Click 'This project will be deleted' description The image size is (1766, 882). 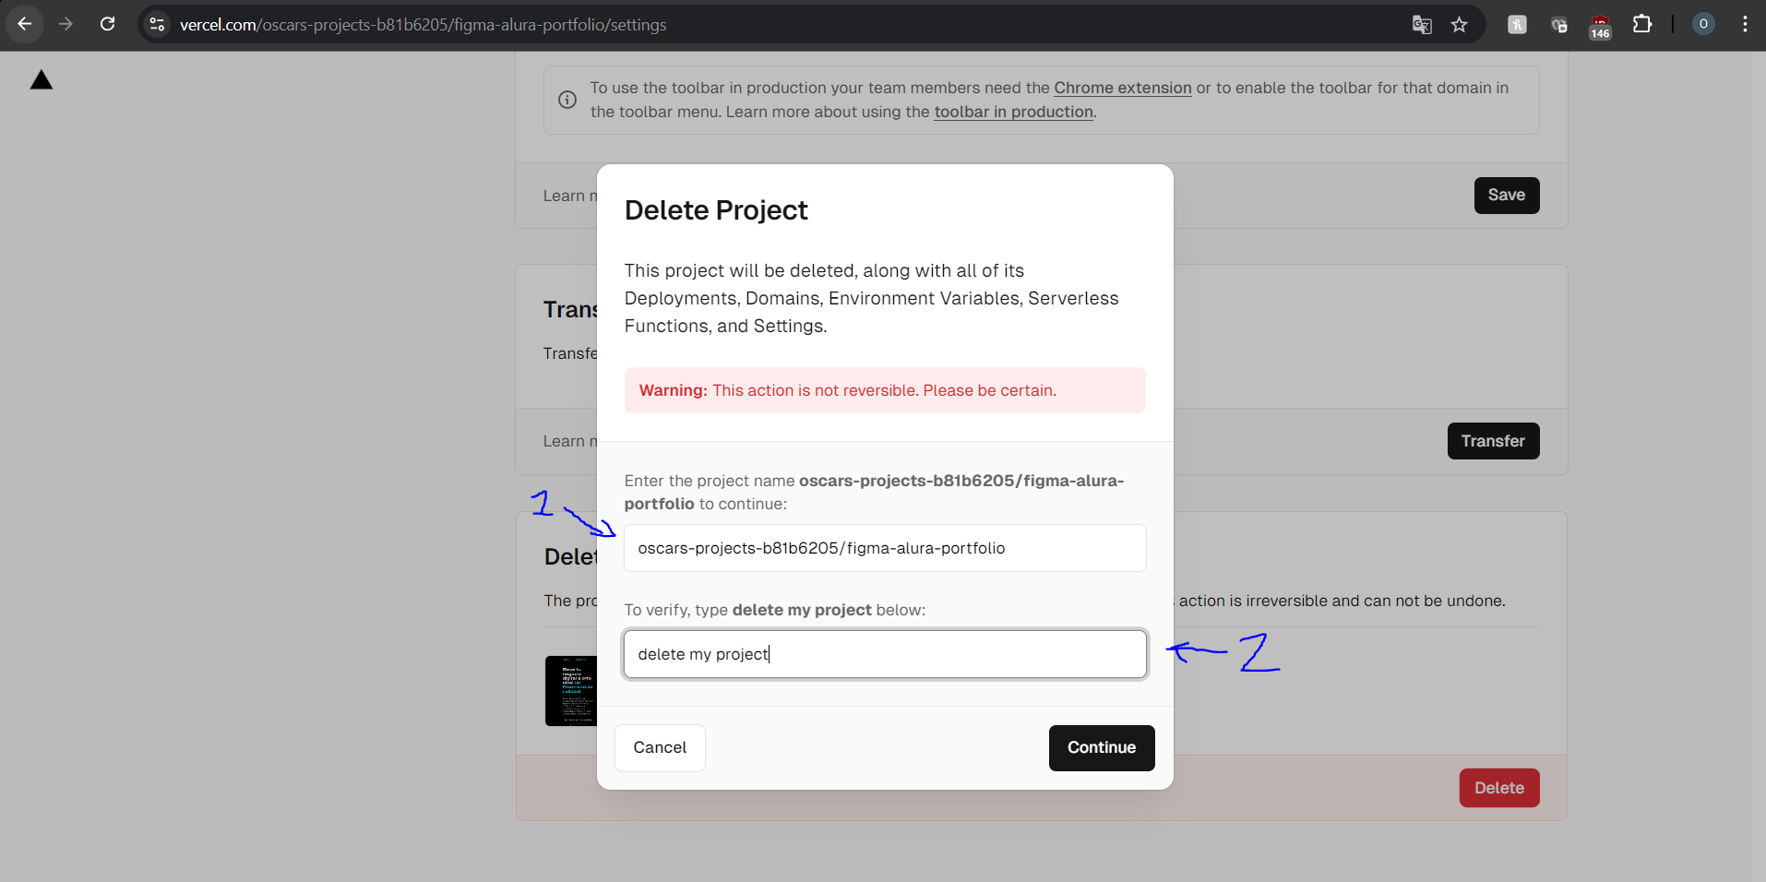(x=871, y=298)
